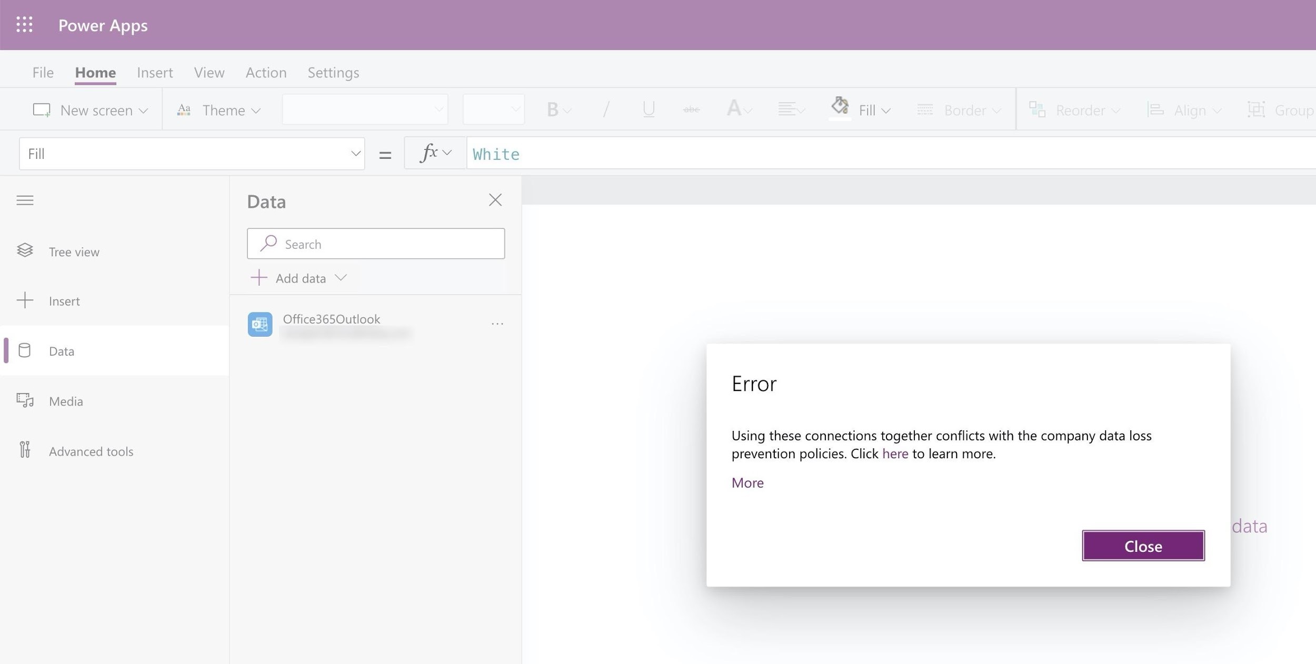
Task: Expand the New screen dropdown arrow
Action: (143, 110)
